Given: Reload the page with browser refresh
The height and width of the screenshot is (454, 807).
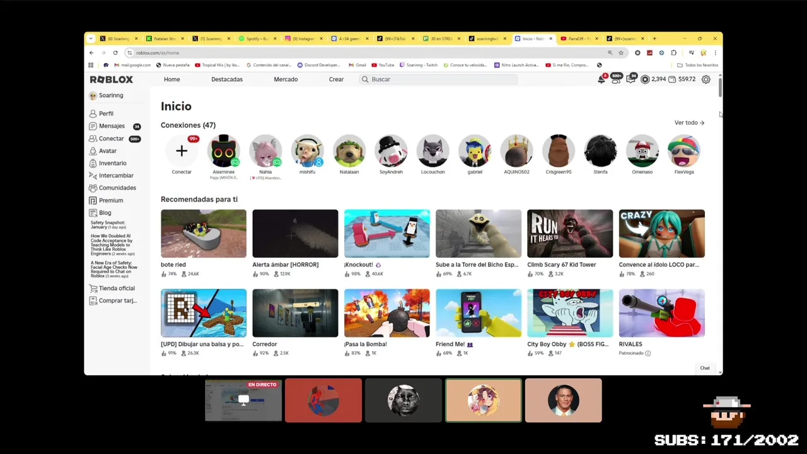Looking at the screenshot, I should pyautogui.click(x=115, y=53).
